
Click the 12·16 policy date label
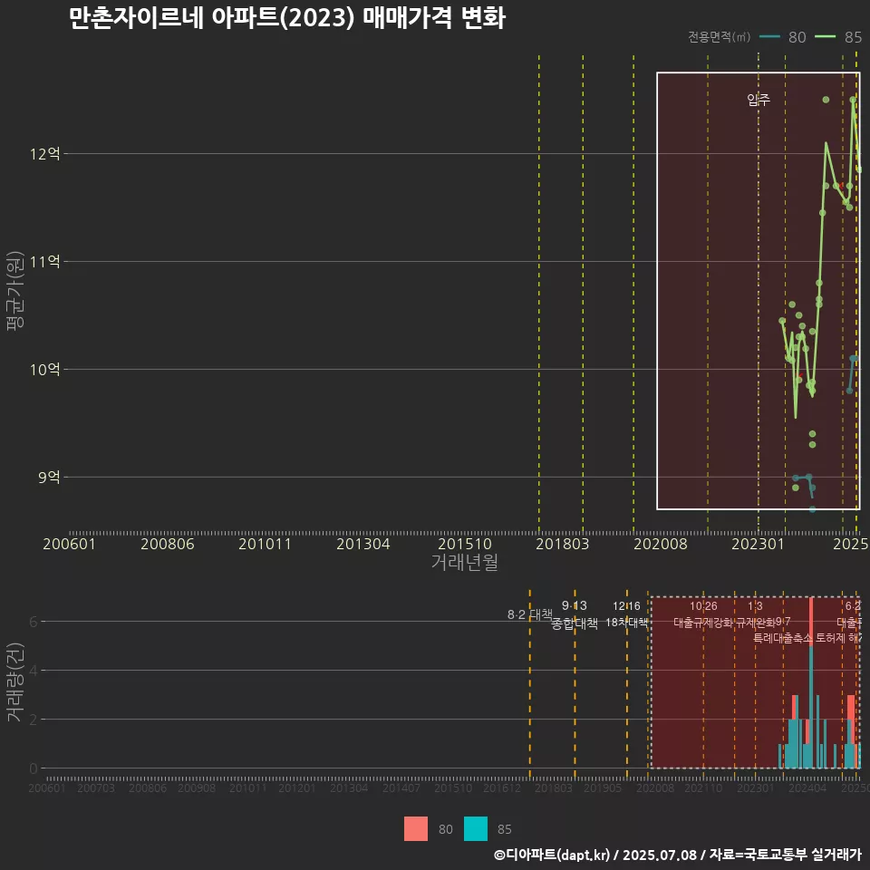tap(626, 606)
